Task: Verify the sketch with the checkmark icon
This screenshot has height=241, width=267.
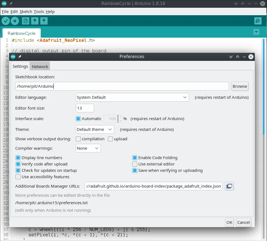Action: click(6, 21)
